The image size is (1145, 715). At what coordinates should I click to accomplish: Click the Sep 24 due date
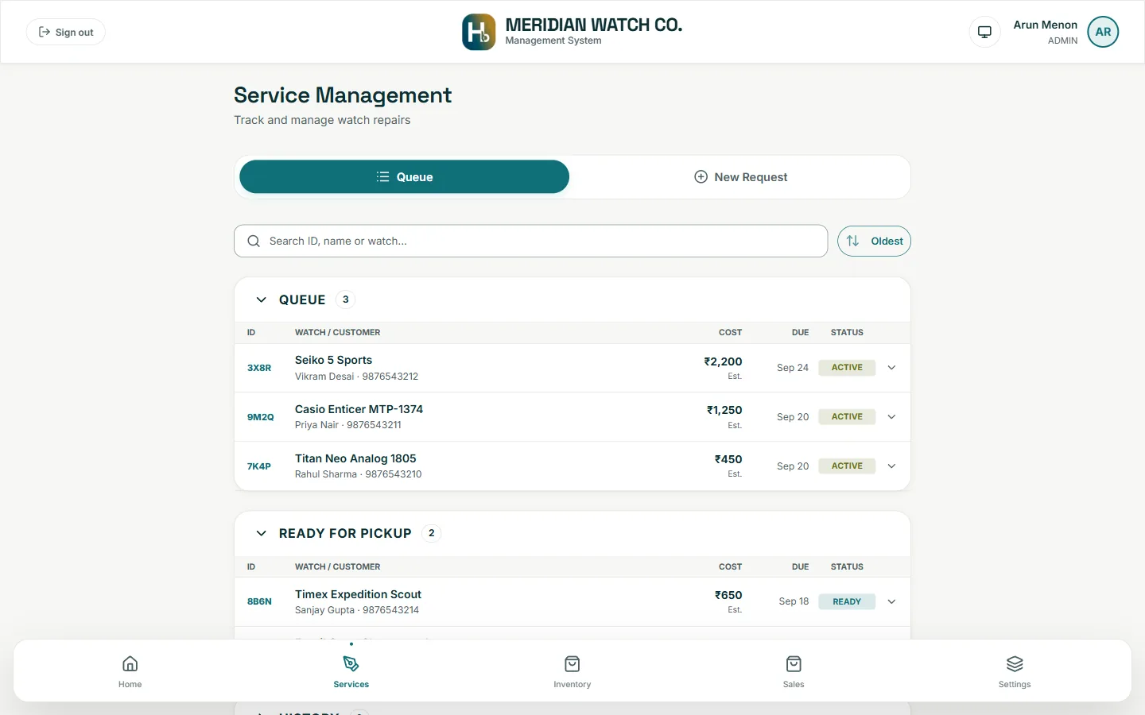pyautogui.click(x=793, y=368)
